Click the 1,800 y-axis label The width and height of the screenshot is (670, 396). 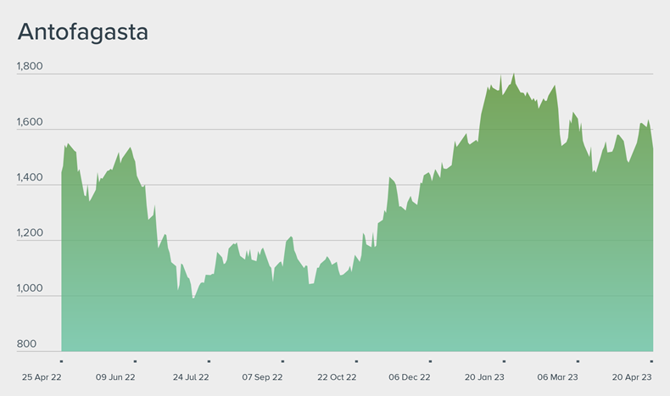(30, 67)
